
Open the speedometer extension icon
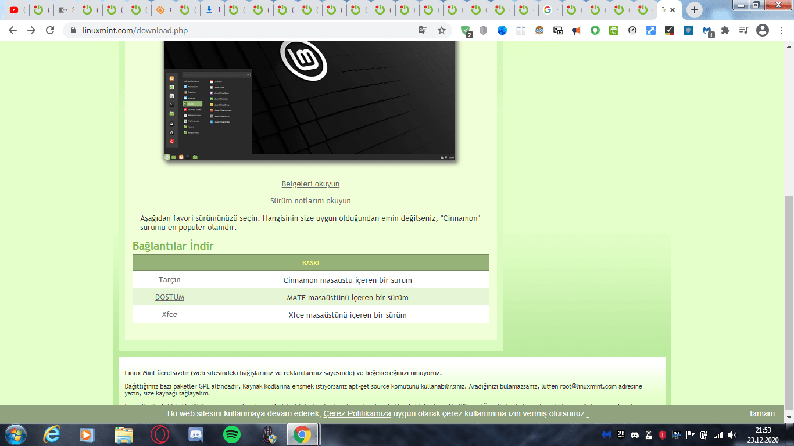[x=632, y=30]
